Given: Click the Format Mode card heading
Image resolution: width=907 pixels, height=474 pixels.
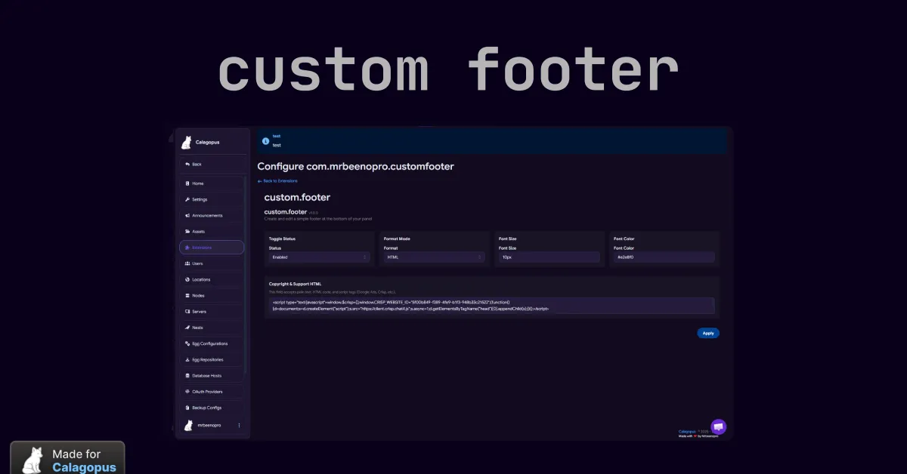Looking at the screenshot, I should coord(397,239).
